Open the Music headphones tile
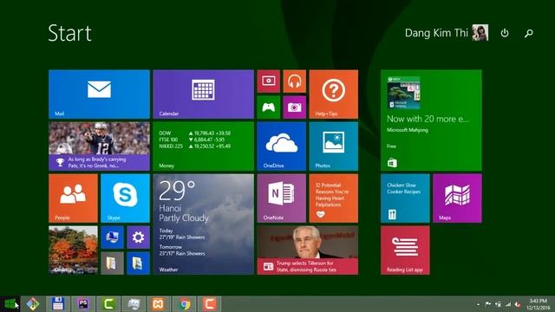The height and width of the screenshot is (312, 555). [295, 81]
